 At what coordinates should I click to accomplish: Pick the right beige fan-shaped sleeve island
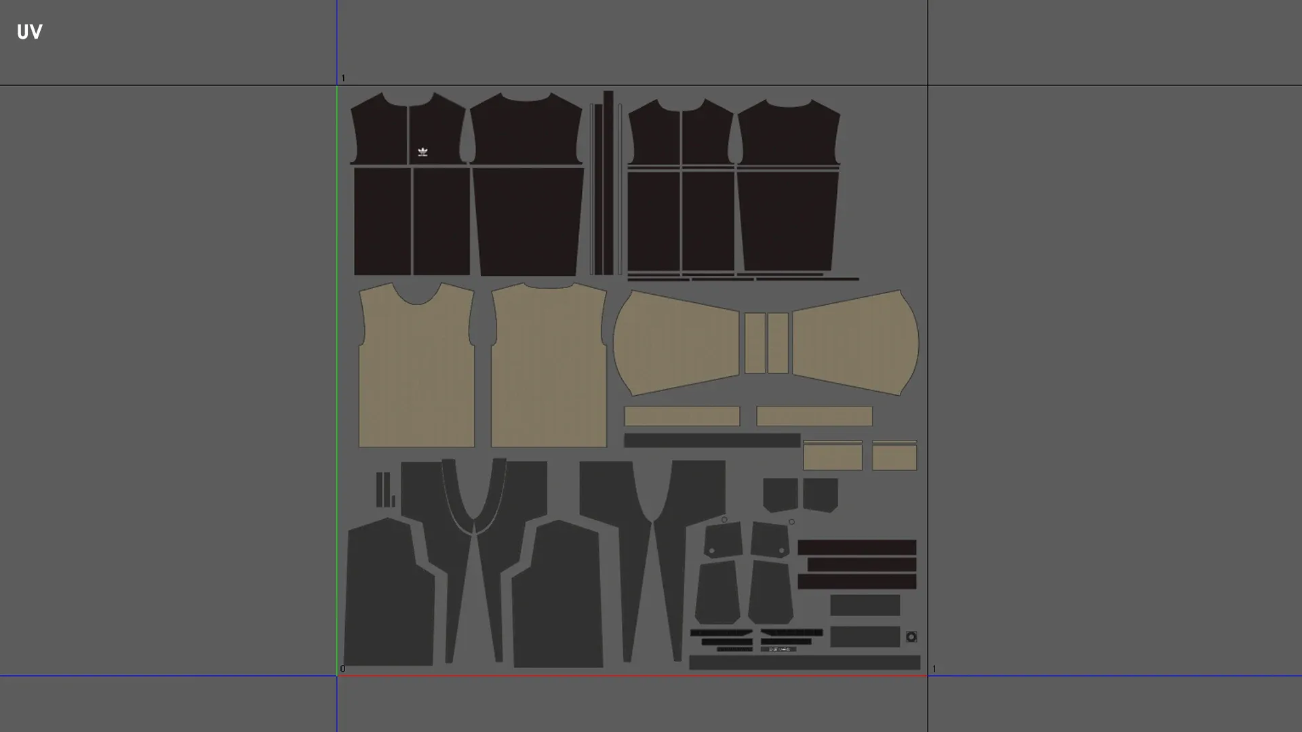(x=856, y=343)
